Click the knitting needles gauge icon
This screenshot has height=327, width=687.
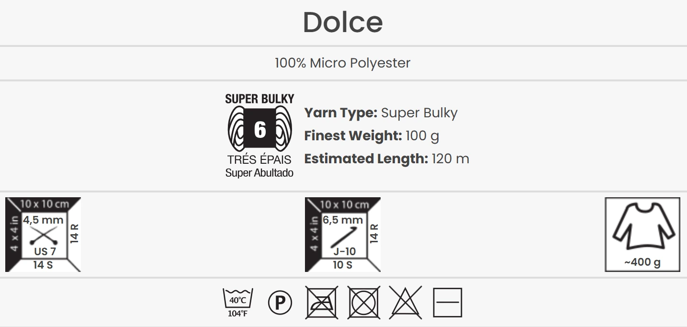[43, 235]
